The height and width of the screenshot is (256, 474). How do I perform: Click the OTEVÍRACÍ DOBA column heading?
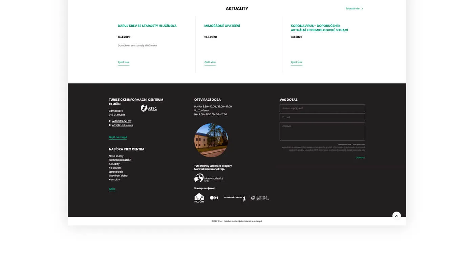pyautogui.click(x=208, y=100)
